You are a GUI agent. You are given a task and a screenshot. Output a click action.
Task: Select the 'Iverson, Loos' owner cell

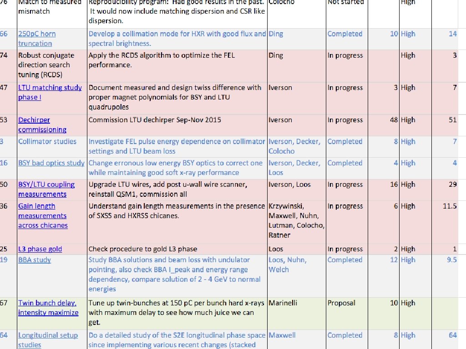click(x=297, y=189)
